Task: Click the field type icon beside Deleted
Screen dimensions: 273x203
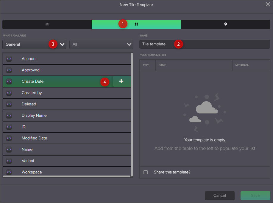Action: tap(9, 104)
